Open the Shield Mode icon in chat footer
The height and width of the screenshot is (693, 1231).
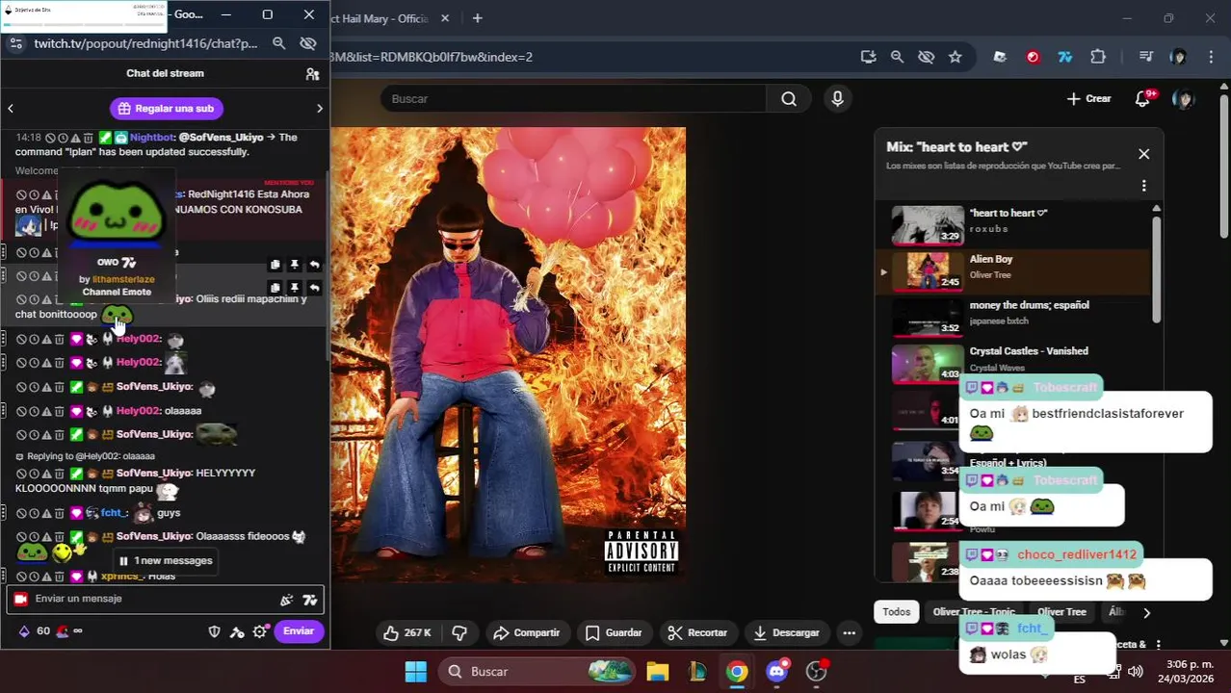point(215,631)
